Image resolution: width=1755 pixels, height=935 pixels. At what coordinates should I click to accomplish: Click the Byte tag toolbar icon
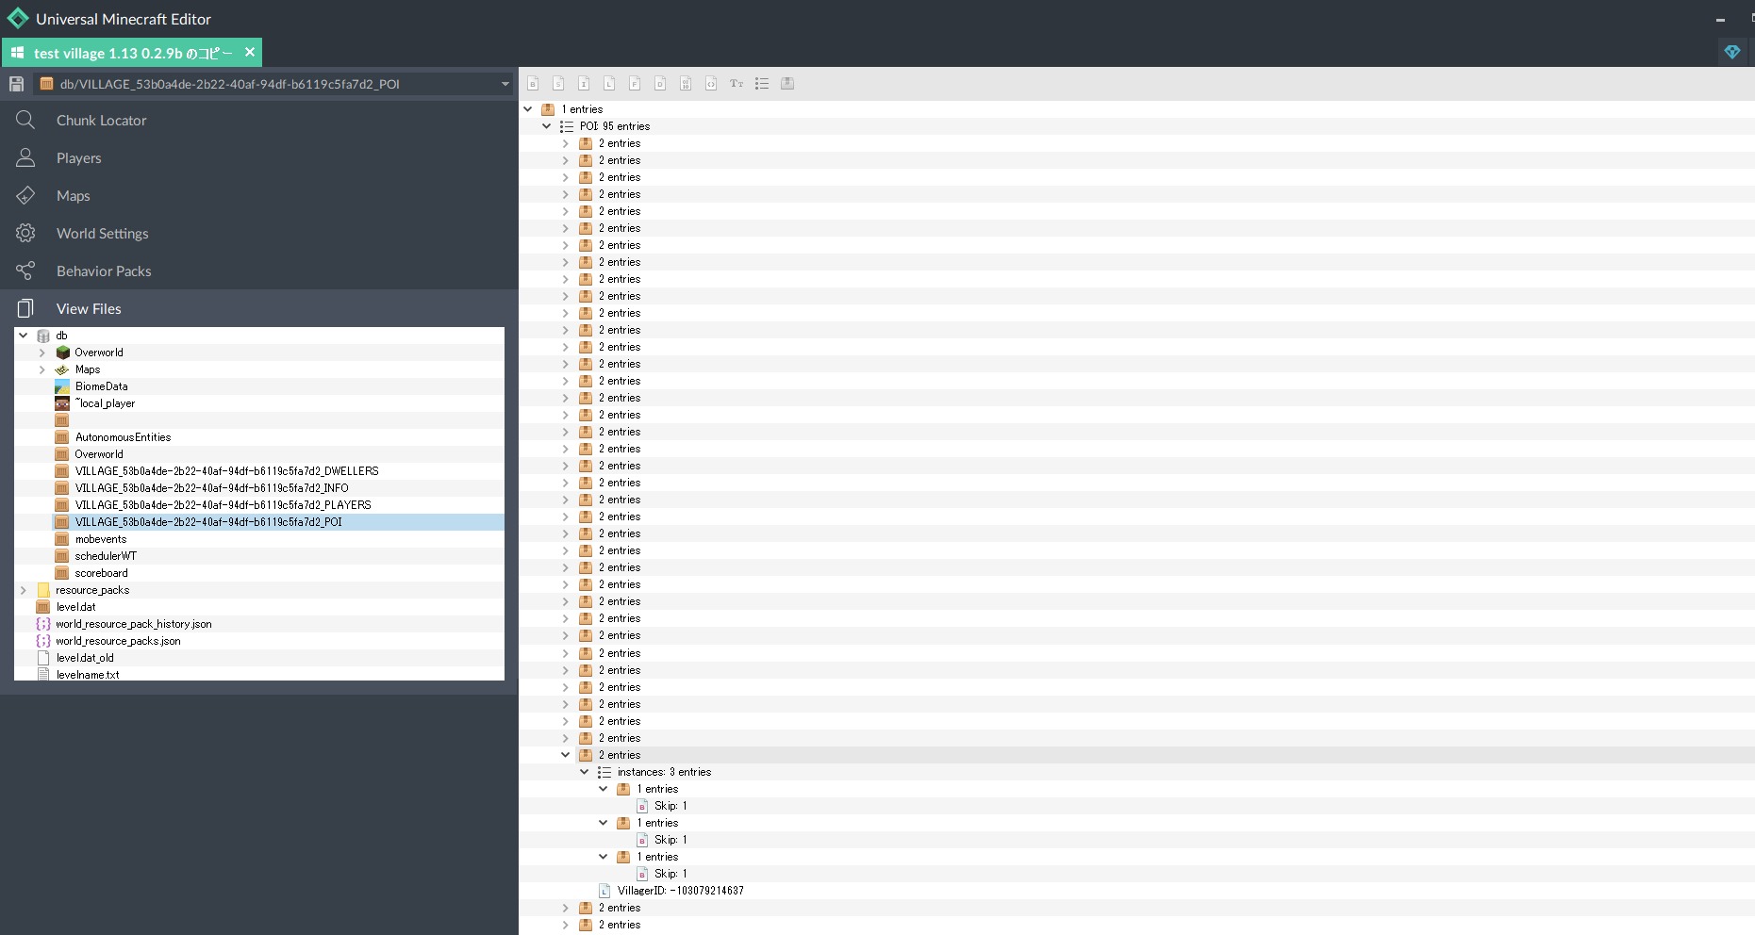pos(533,84)
